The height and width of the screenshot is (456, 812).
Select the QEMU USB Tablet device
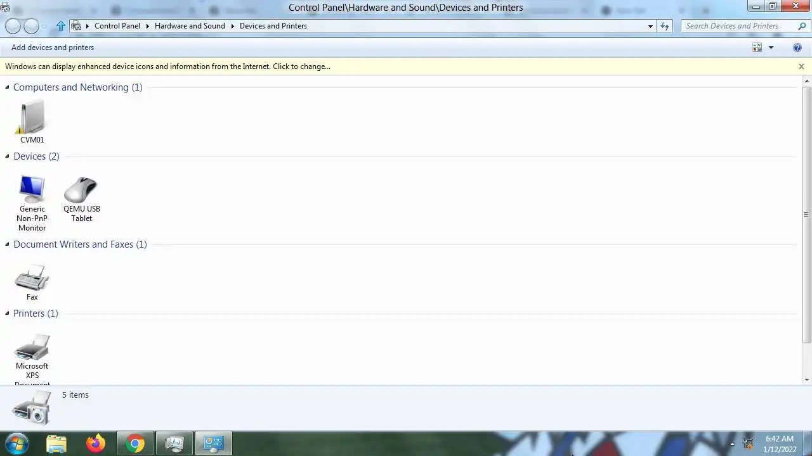click(81, 199)
